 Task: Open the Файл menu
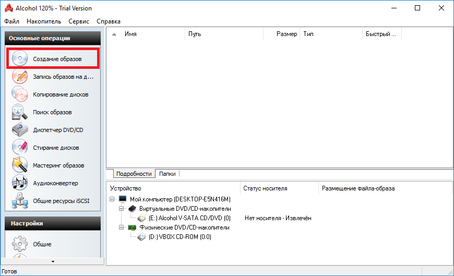[x=11, y=21]
